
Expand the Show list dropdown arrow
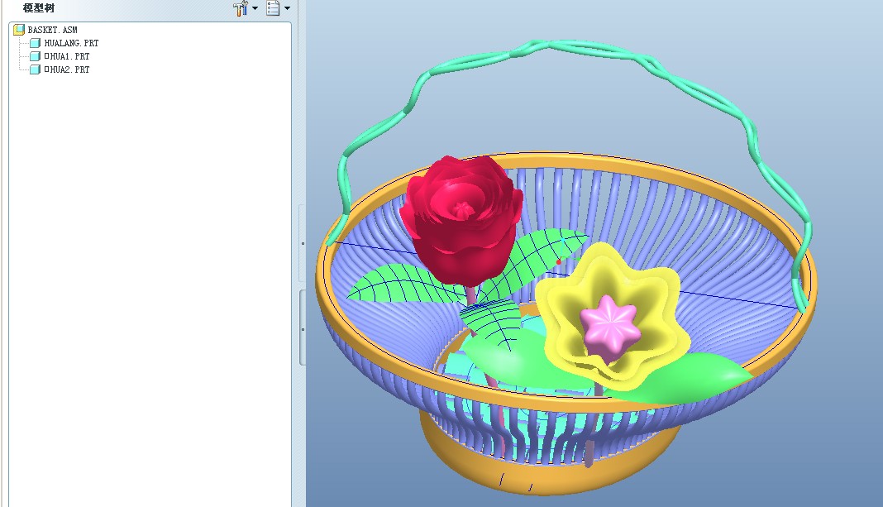[x=287, y=8]
